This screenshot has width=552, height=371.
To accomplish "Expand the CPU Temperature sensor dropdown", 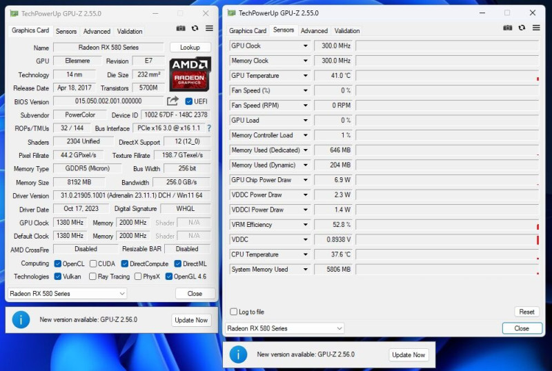I will tap(305, 254).
